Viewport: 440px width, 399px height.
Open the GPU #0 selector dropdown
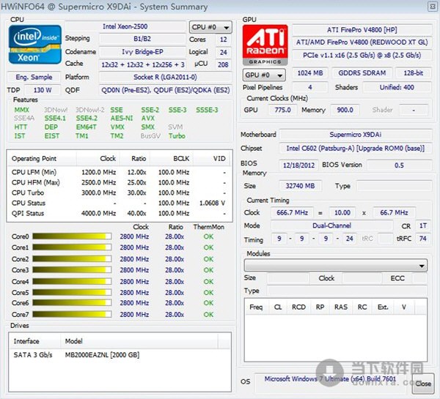coord(264,75)
